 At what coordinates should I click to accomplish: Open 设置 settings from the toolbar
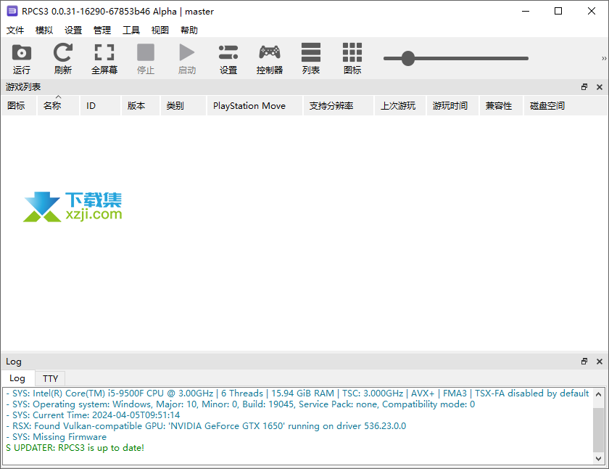(228, 59)
